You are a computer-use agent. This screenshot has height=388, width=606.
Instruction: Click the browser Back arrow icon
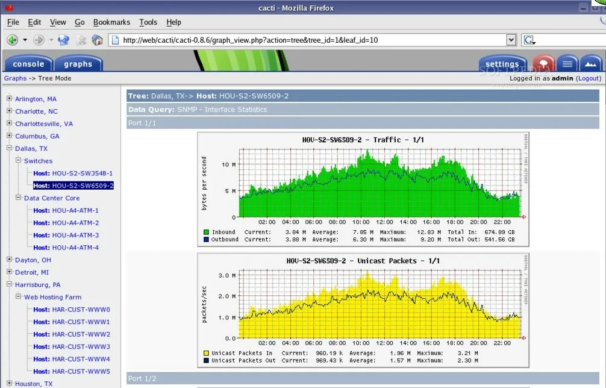(x=13, y=40)
